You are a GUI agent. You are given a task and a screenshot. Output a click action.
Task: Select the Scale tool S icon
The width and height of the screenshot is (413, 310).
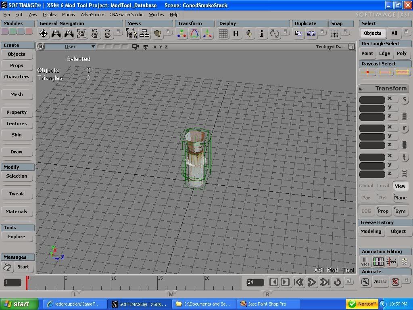[x=404, y=100]
